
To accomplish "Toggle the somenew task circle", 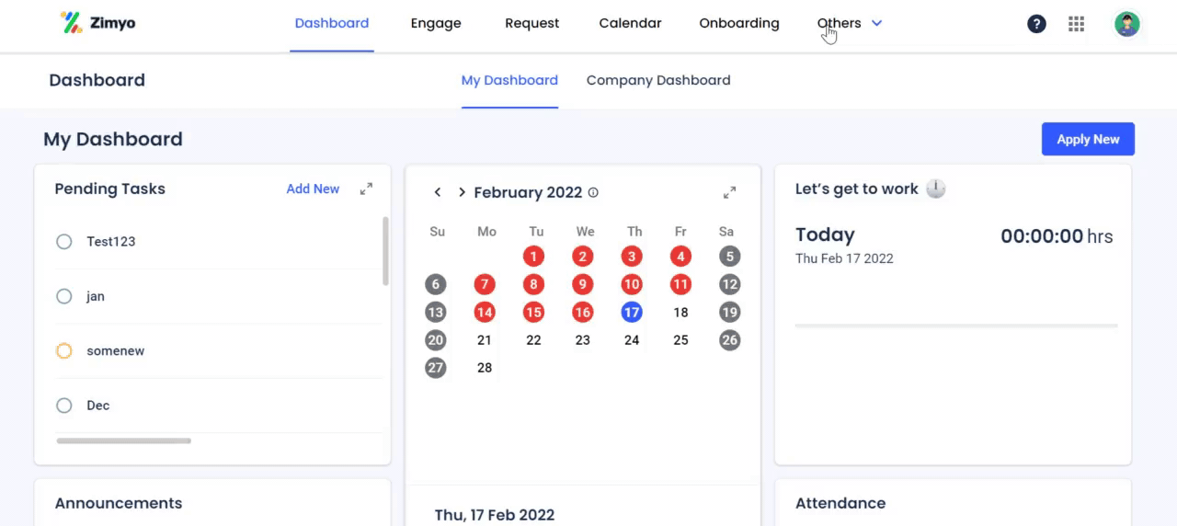I will point(63,350).
